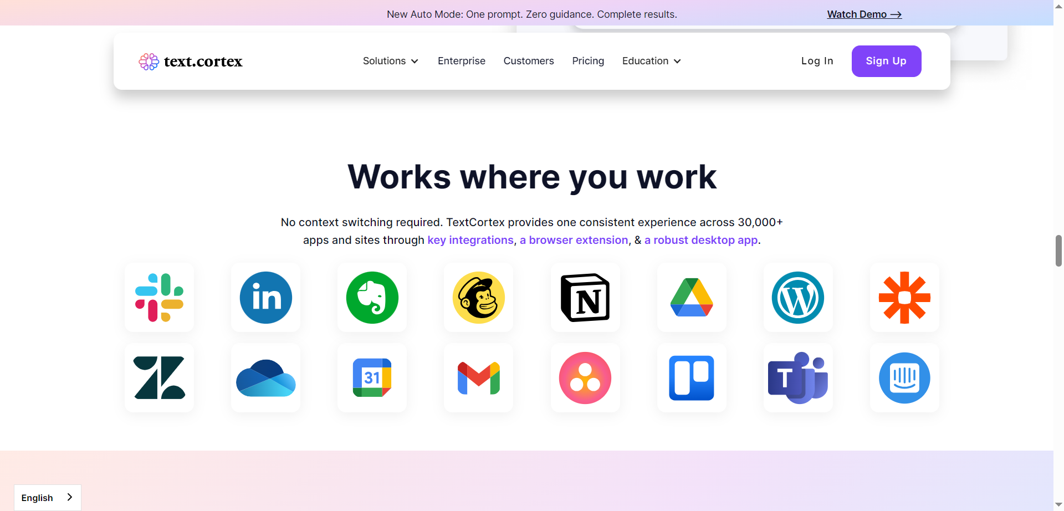
Task: Go to the Enterprise page
Action: (x=462, y=61)
